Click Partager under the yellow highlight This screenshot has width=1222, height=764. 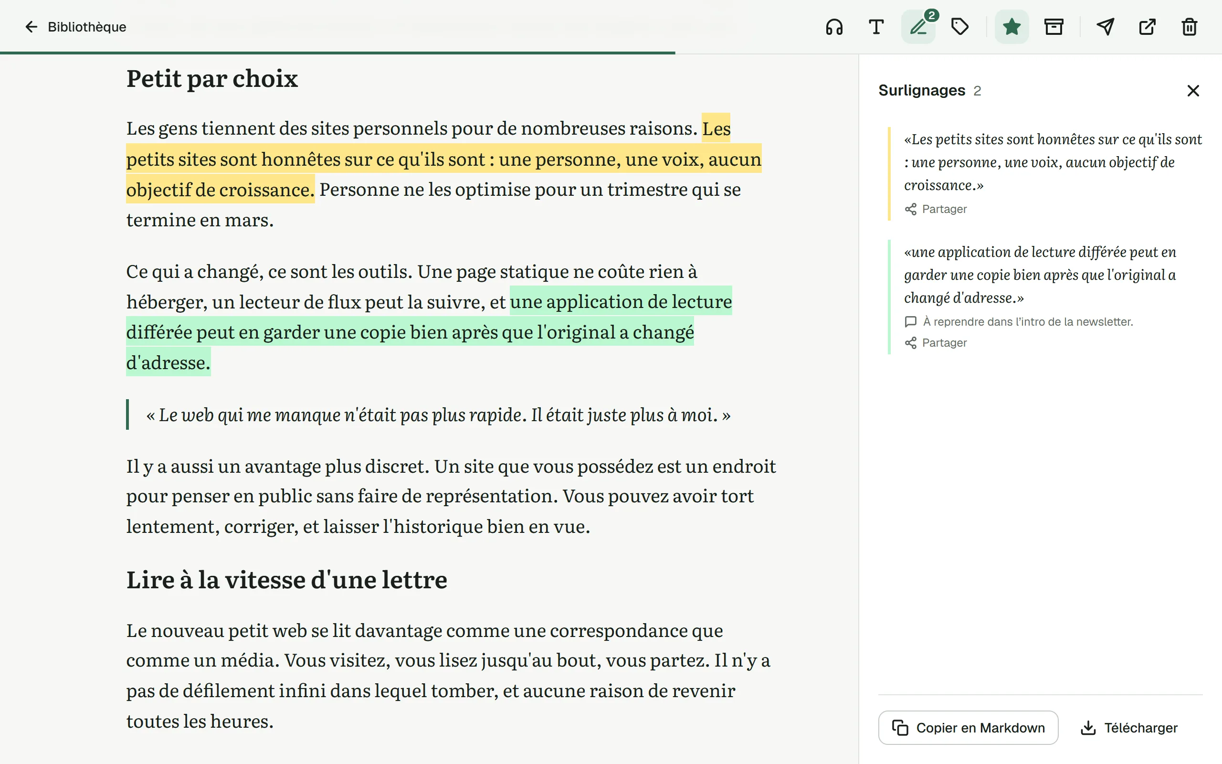pyautogui.click(x=936, y=209)
